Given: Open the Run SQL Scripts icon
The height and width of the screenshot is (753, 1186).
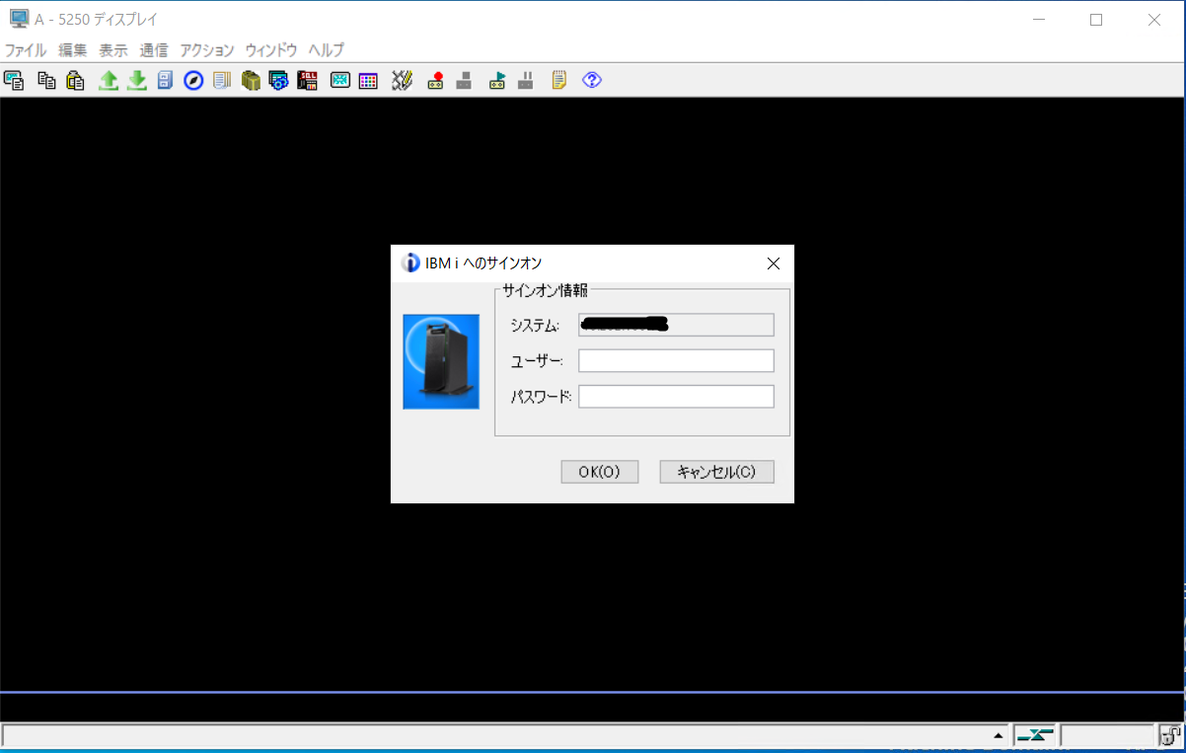Looking at the screenshot, I should pyautogui.click(x=307, y=80).
